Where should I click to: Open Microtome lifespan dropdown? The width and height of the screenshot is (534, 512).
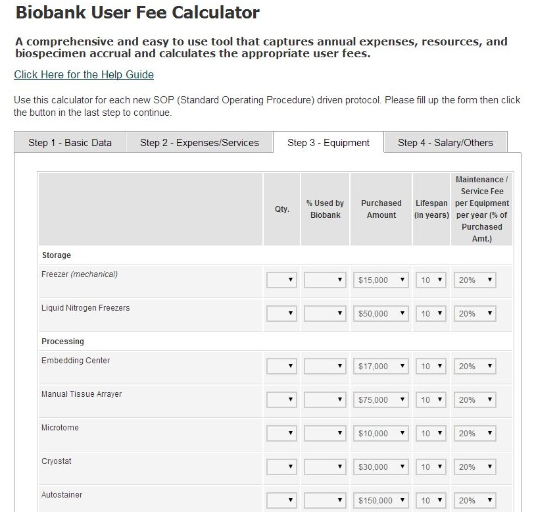[432, 434]
